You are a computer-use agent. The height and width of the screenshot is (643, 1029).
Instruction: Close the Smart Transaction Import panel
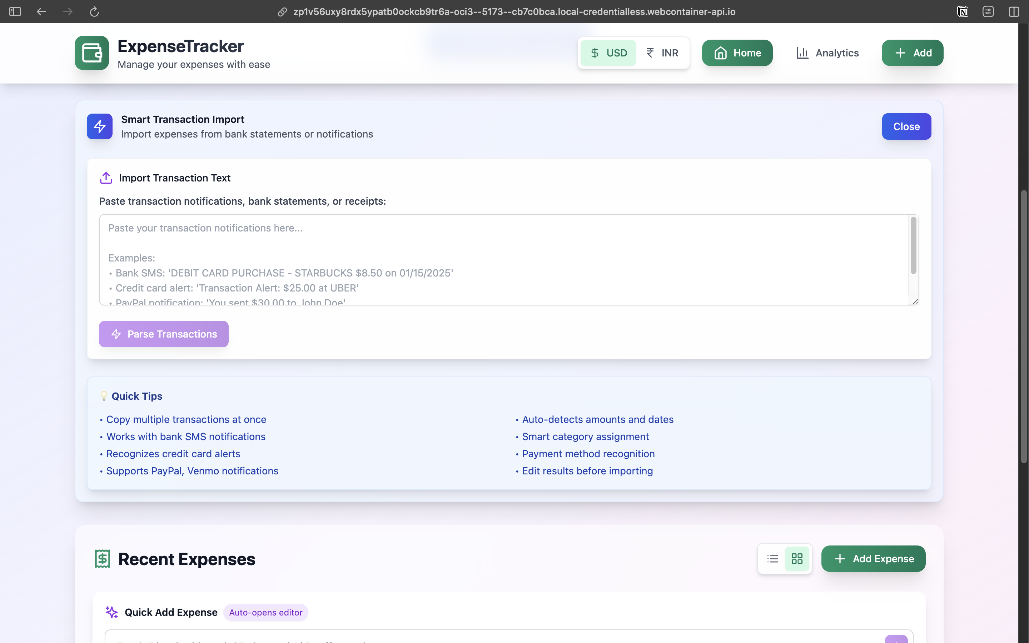[x=906, y=126]
